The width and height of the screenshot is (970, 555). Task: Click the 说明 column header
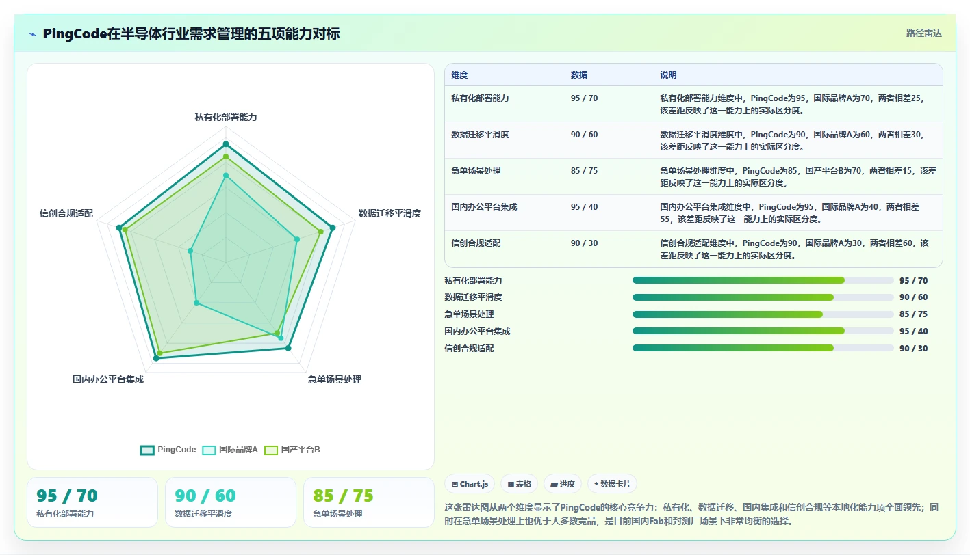pos(668,75)
